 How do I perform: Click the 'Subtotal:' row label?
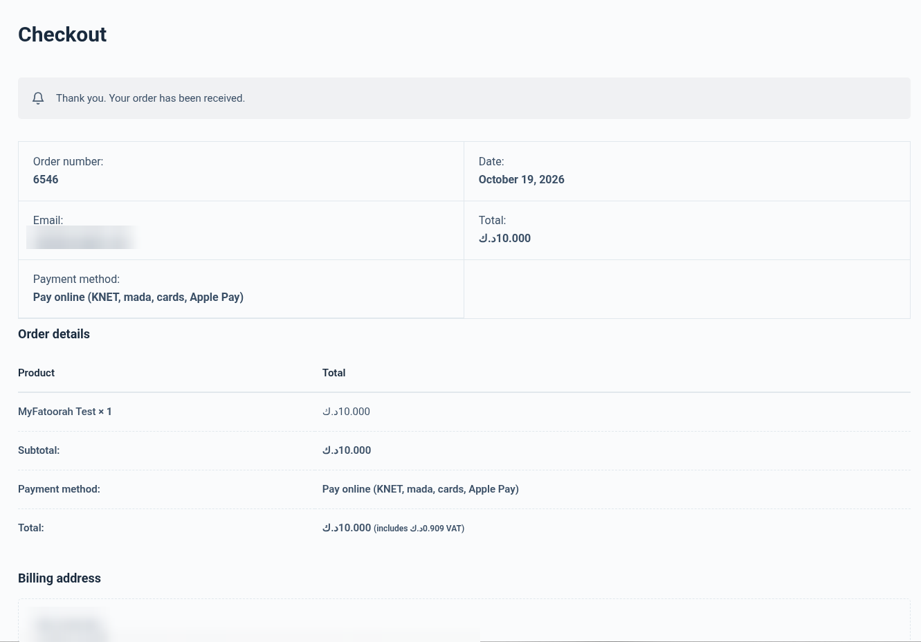pos(39,450)
